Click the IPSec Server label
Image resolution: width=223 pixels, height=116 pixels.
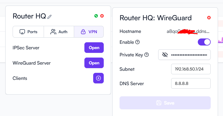26,48
